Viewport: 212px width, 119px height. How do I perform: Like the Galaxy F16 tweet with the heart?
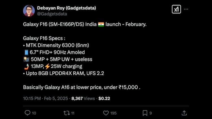pos(106,113)
